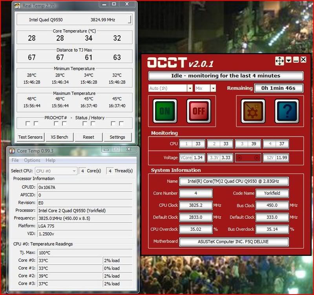The image size is (314, 295).
Task: Click the Core Temp title bar icon
Action: click(x=12, y=151)
